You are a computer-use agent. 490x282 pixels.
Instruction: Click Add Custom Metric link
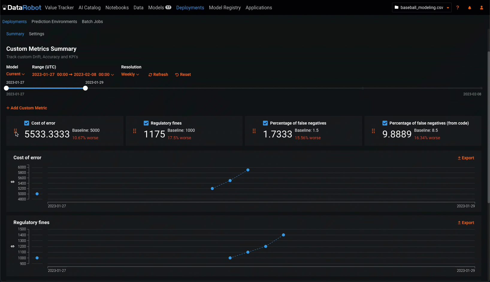pos(27,108)
